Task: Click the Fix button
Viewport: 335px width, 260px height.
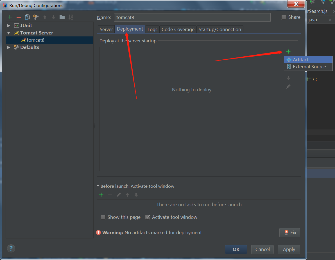Action: coord(290,233)
